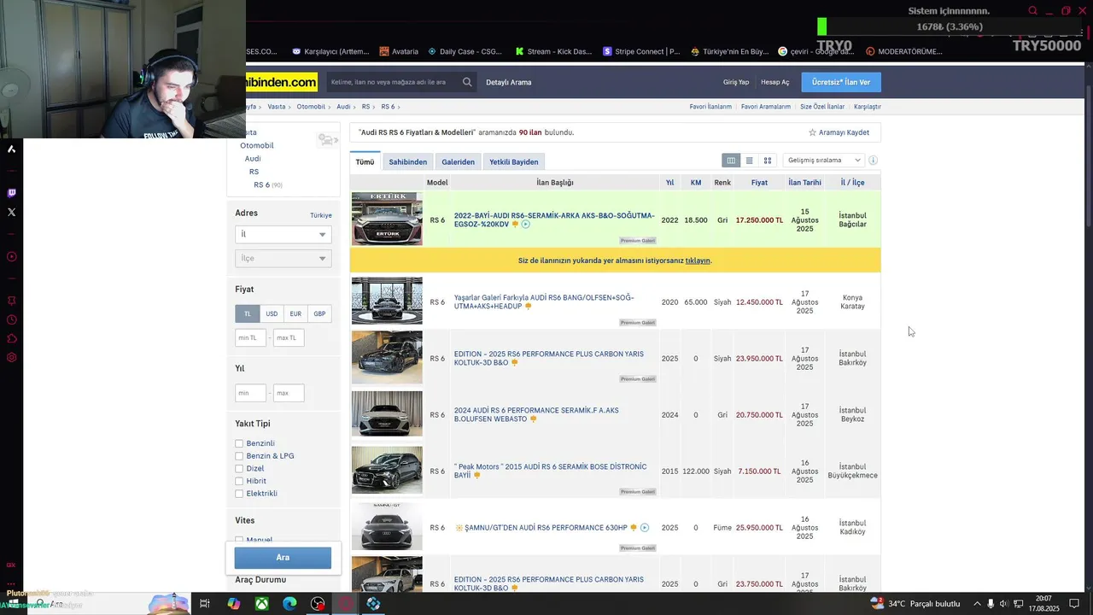Viewport: 1093px width, 615px height.
Task: Open the Kick Stream Dashboard bookmark icon
Action: 519,51
